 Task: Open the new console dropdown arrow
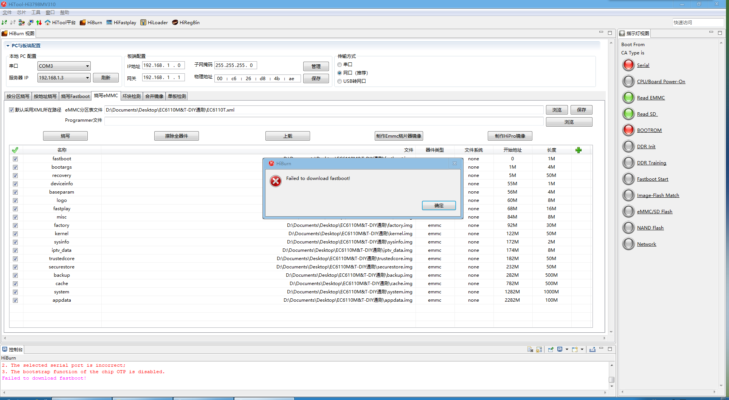[x=582, y=349]
